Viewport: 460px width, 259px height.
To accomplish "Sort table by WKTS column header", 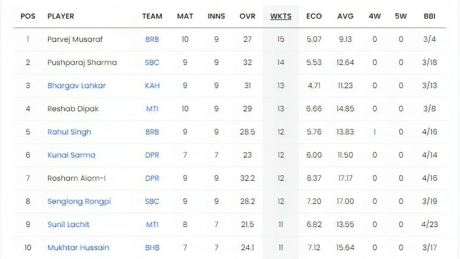I will 281,16.
